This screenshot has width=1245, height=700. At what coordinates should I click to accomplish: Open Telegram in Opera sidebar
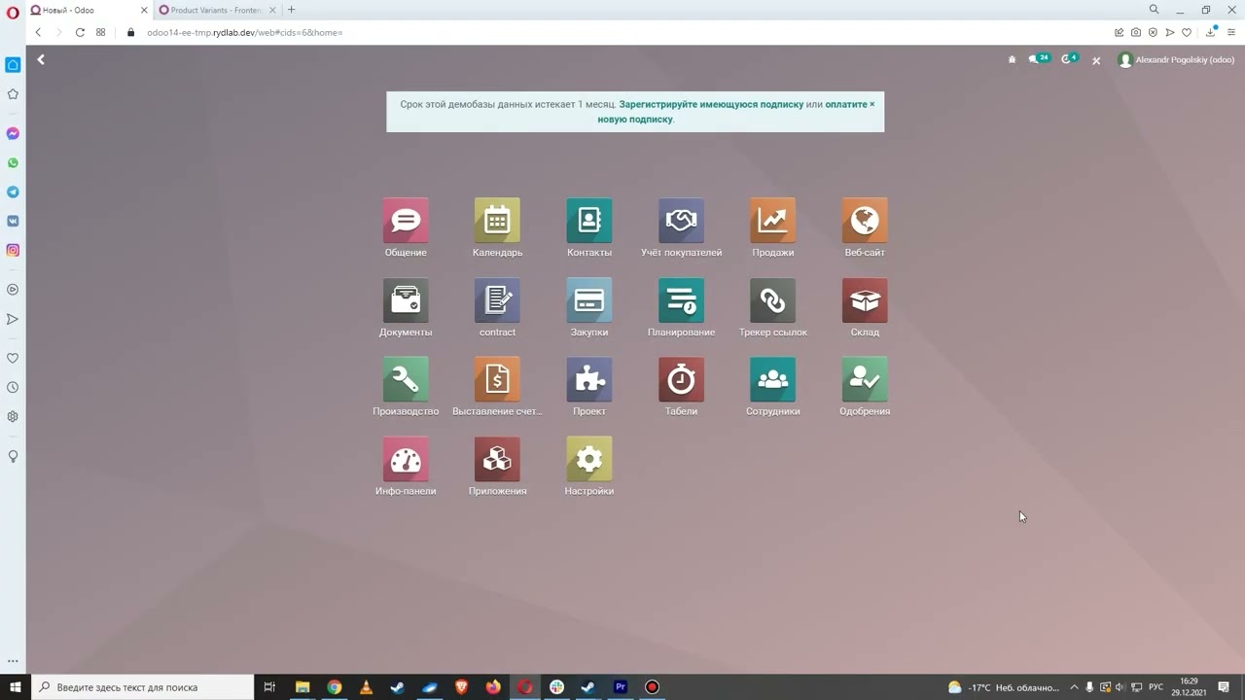13,192
